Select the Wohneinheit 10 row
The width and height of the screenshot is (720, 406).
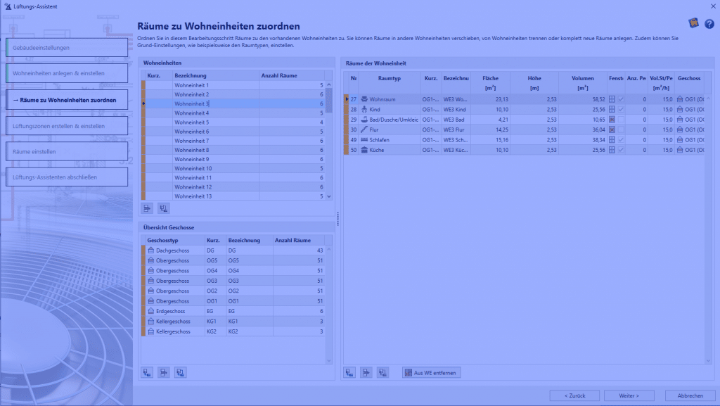235,169
